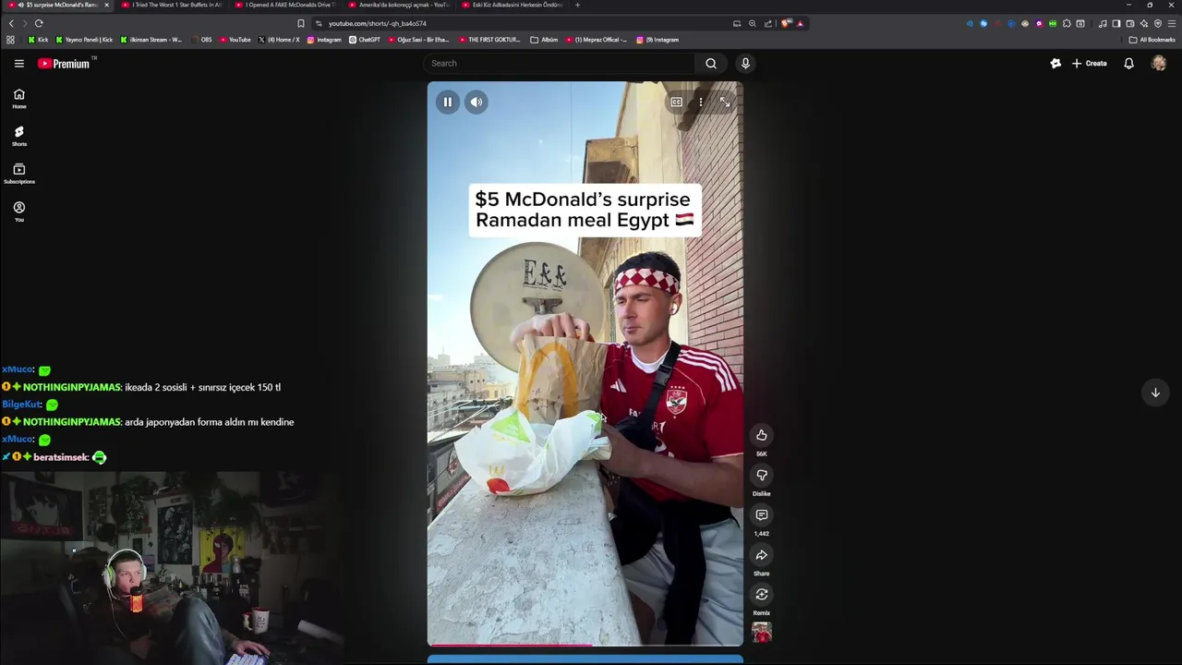
Task: Open the media control music note icon
Action: coord(1103,23)
